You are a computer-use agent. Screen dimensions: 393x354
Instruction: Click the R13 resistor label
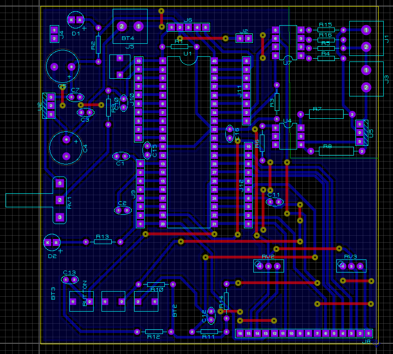point(102,237)
